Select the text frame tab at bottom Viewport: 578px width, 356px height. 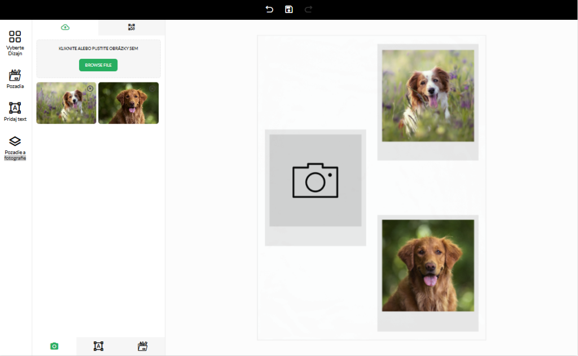98,346
